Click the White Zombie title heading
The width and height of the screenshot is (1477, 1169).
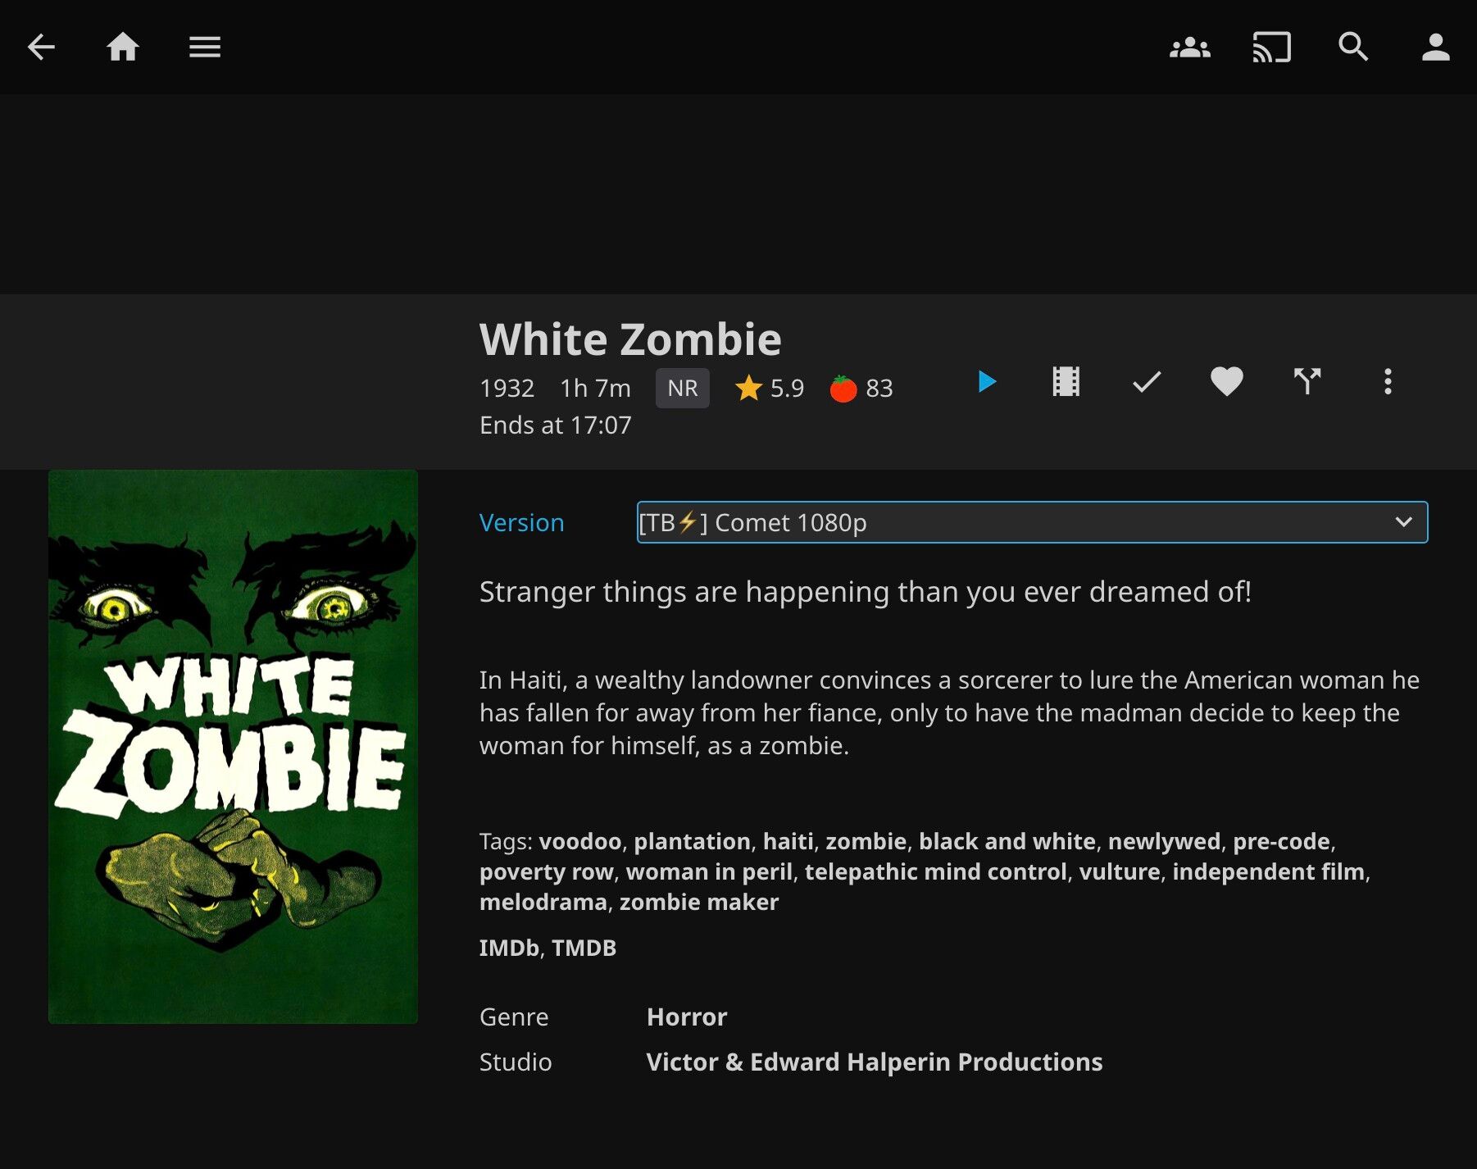click(630, 339)
